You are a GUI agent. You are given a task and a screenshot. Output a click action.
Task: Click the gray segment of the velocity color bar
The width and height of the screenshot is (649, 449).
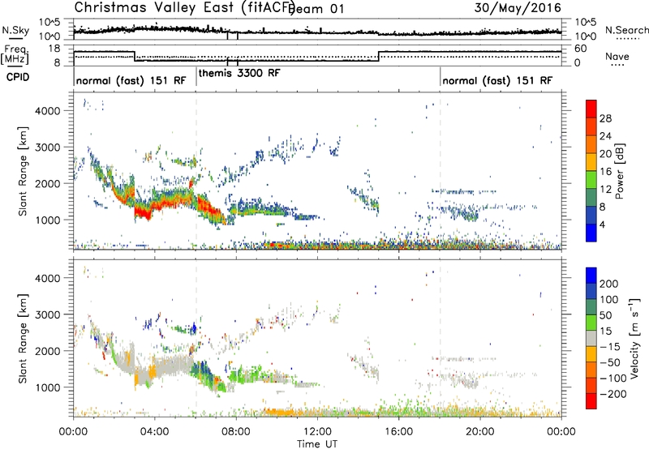[x=591, y=338]
